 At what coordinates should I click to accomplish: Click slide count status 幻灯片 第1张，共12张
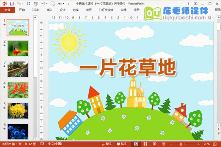coord(19,144)
